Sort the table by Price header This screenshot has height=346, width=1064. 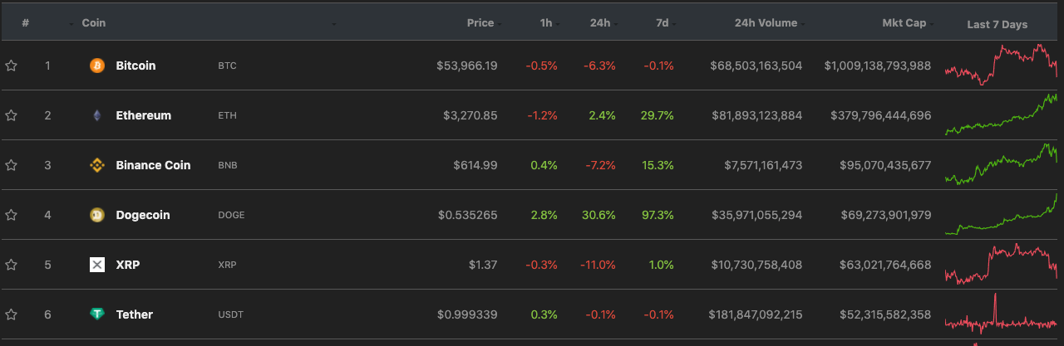coord(480,23)
